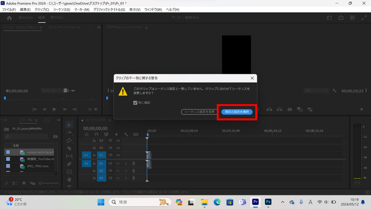This screenshot has height=209, width=371.
Task: Toggle V1 track output eye
Action: pyautogui.click(x=118, y=155)
